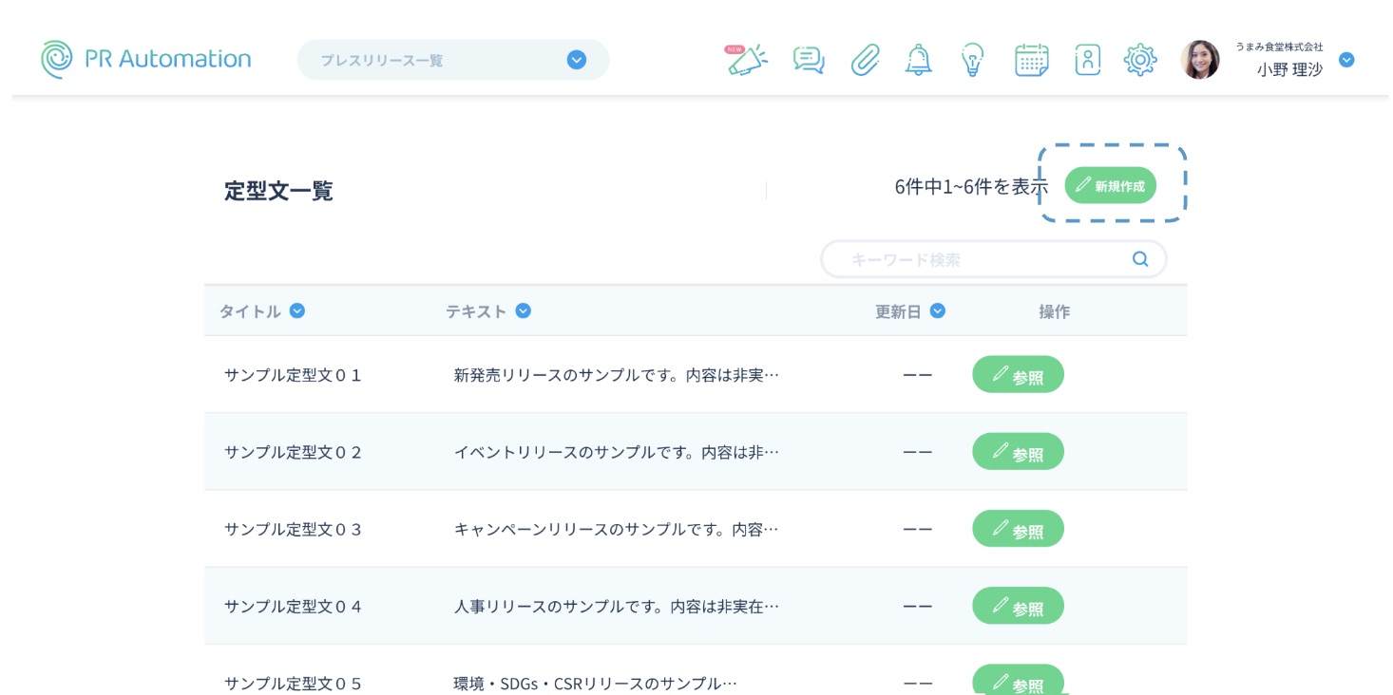Image resolution: width=1393 pixels, height=695 pixels.
Task: Click 参照 for サンプル定型文０３
Action: [x=1018, y=529]
